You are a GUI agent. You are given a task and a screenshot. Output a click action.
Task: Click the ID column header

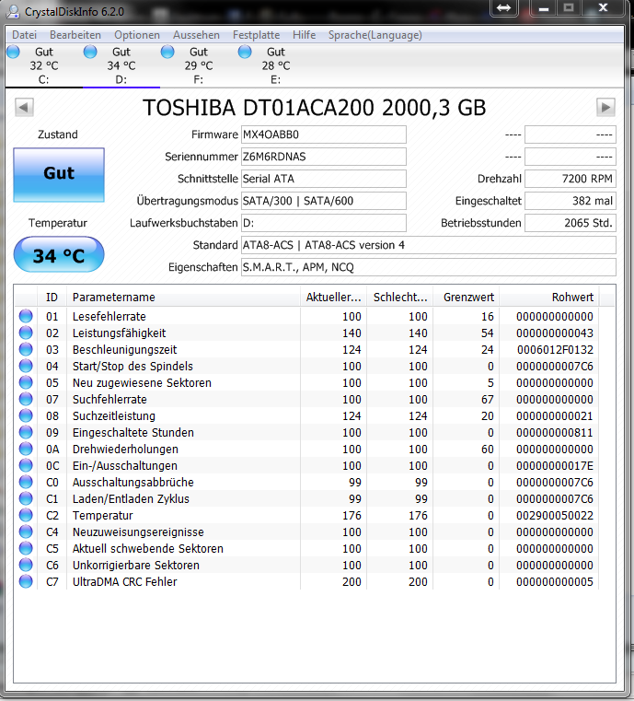[52, 297]
